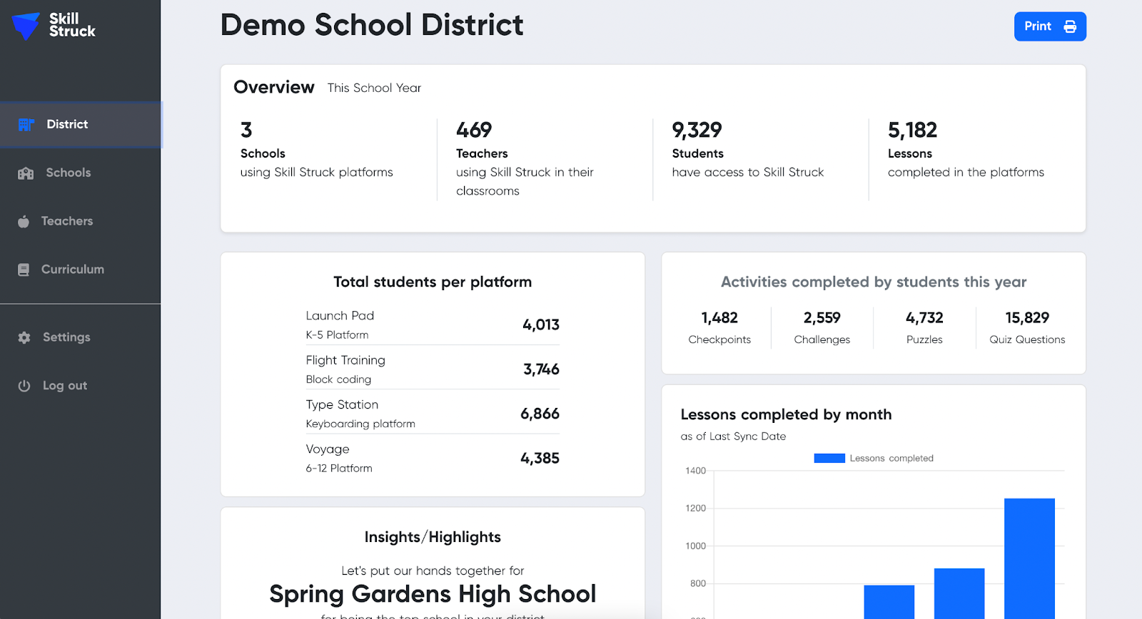Click the District building icon
This screenshot has width=1142, height=619.
coord(26,125)
